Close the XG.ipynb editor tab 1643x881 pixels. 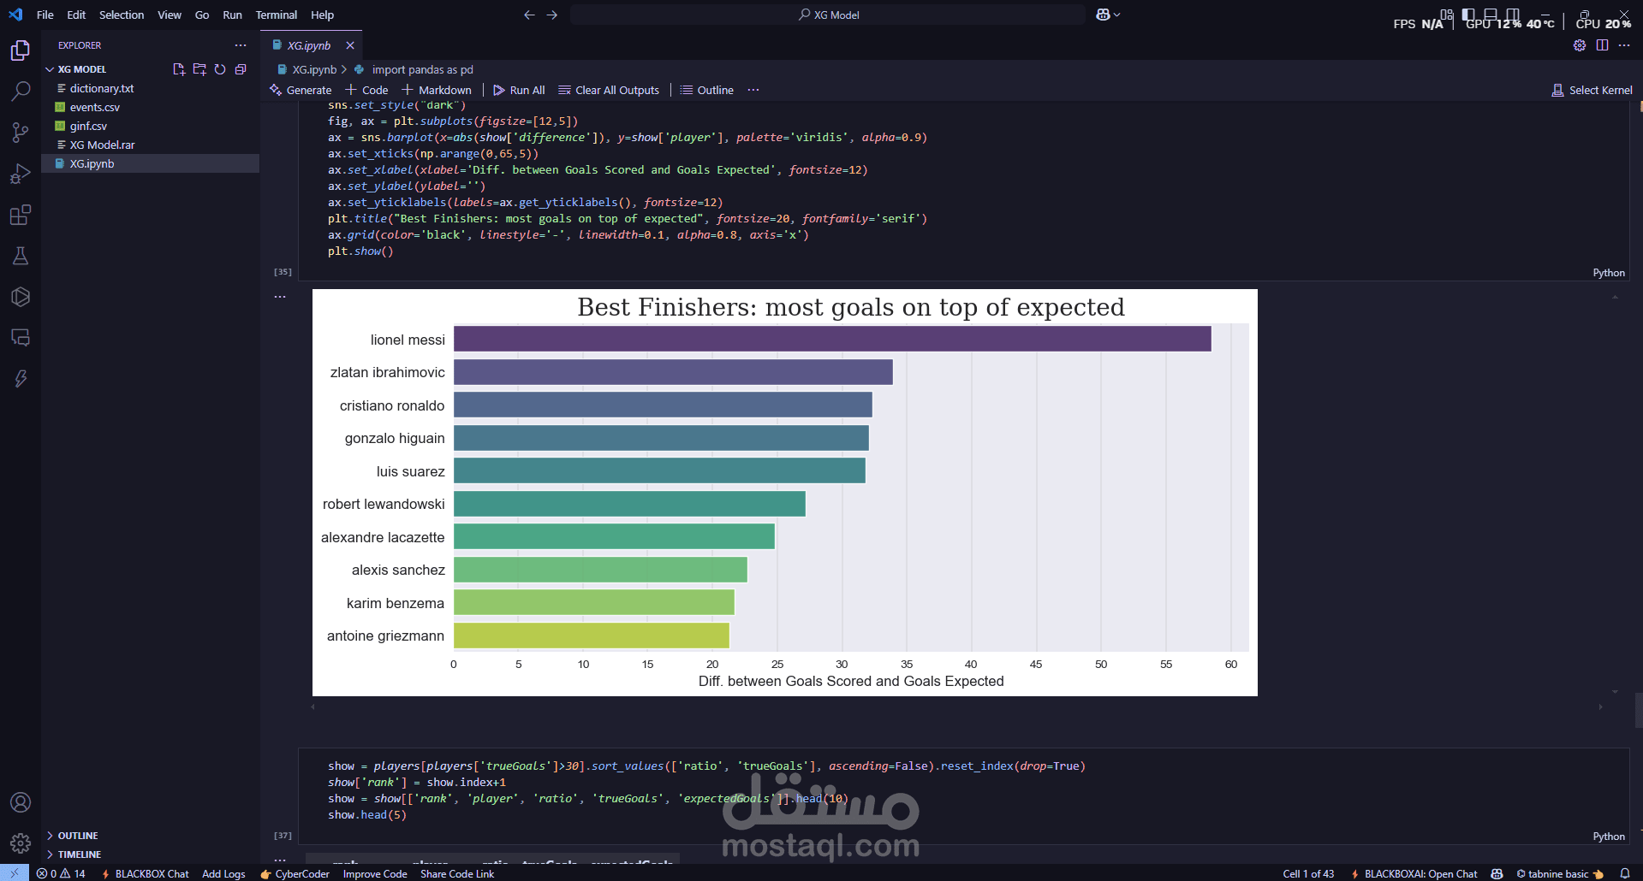(350, 45)
